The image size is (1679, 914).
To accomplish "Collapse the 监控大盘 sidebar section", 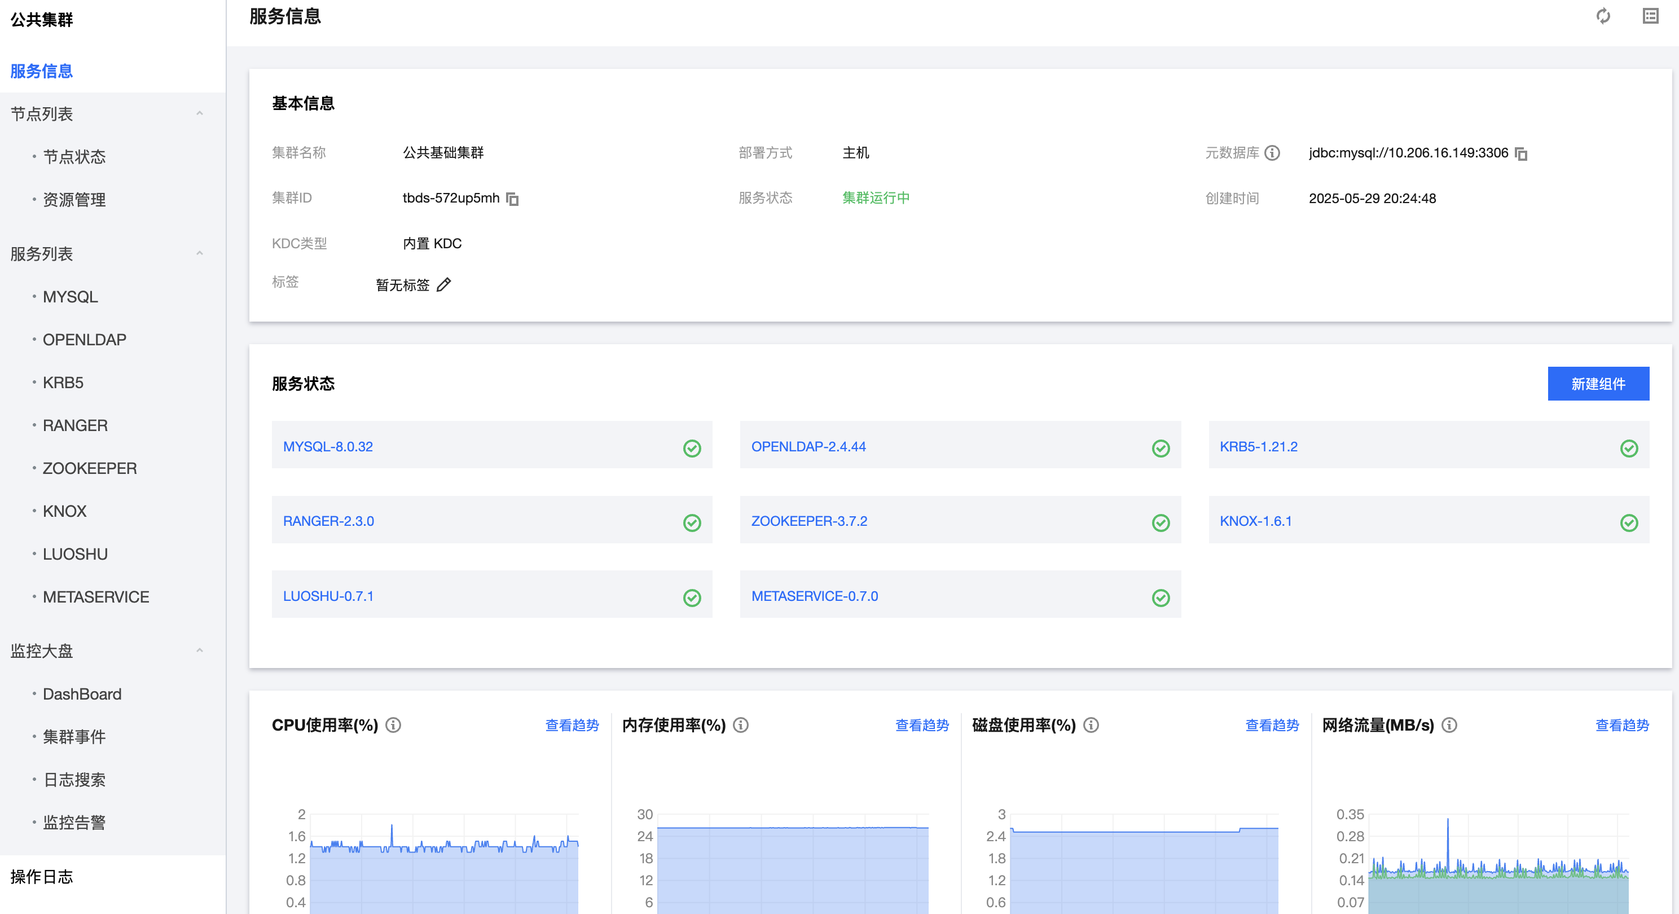I will (x=200, y=651).
